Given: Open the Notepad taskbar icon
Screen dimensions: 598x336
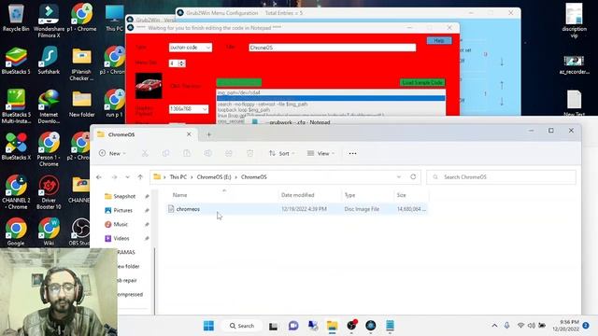Looking at the screenshot, I should click(390, 326).
